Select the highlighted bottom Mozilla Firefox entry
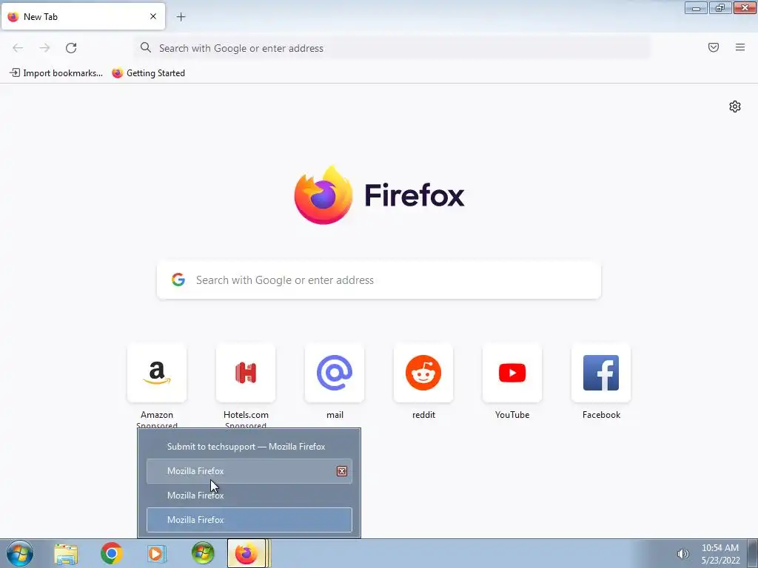758x568 pixels. click(249, 520)
